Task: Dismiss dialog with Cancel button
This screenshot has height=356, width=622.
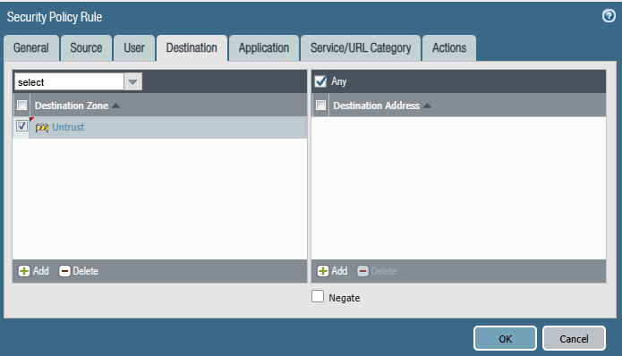Action: [x=574, y=338]
